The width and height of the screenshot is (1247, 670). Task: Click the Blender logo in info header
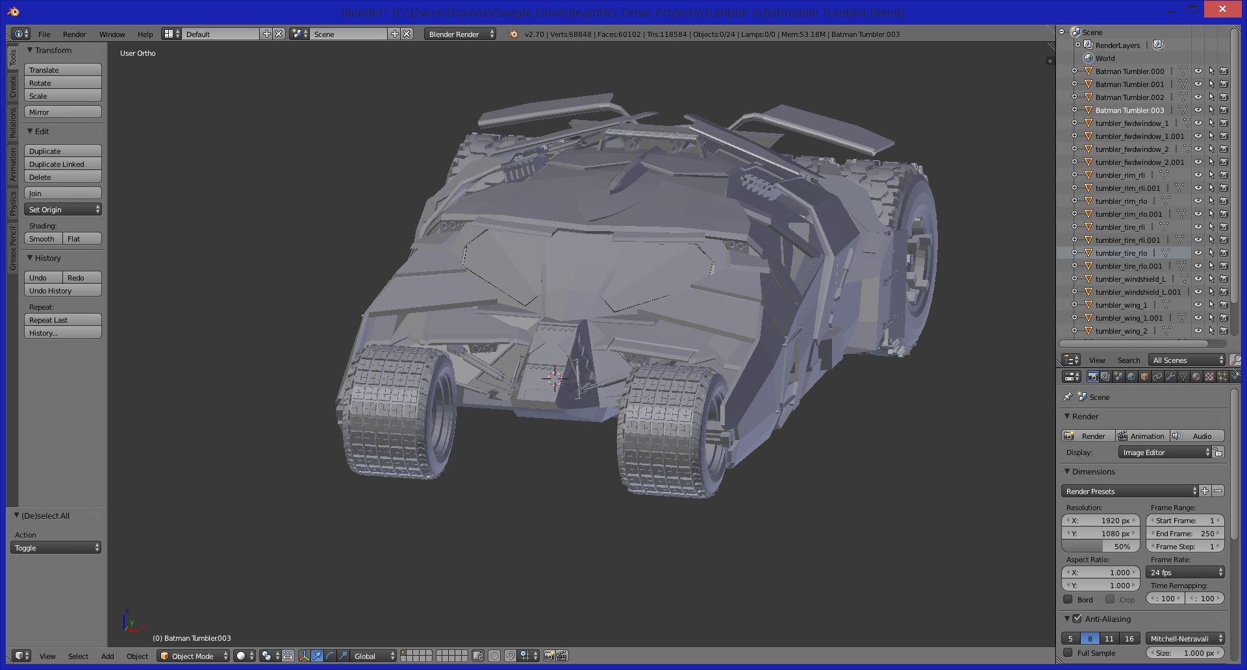tap(513, 34)
